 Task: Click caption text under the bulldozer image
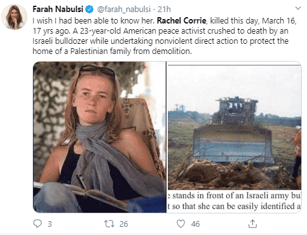click(x=234, y=201)
